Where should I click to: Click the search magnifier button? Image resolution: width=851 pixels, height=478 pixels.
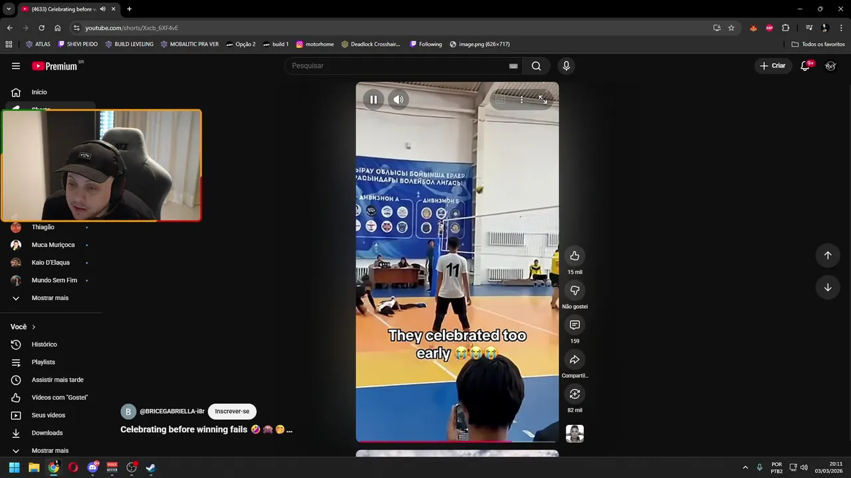click(x=536, y=66)
